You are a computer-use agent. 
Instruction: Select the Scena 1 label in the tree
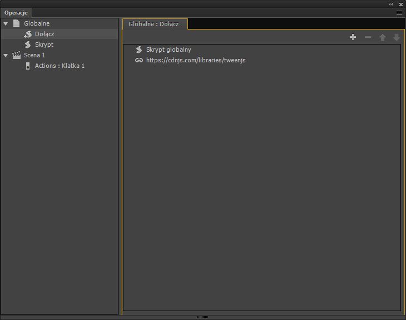tap(34, 55)
